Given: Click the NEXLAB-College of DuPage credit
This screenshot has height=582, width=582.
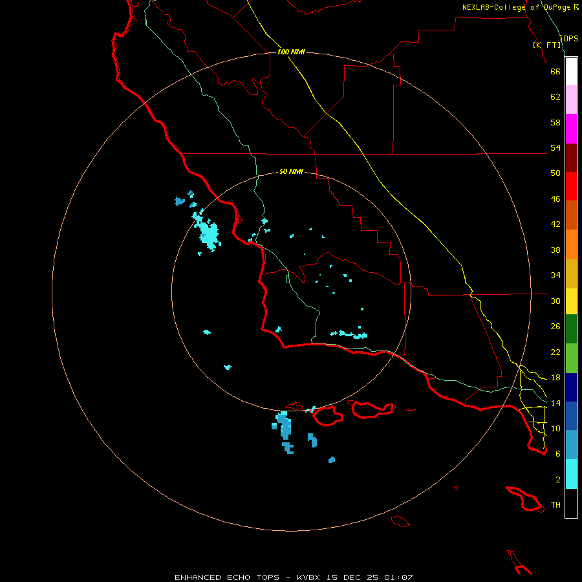Looking at the screenshot, I should click(521, 7).
